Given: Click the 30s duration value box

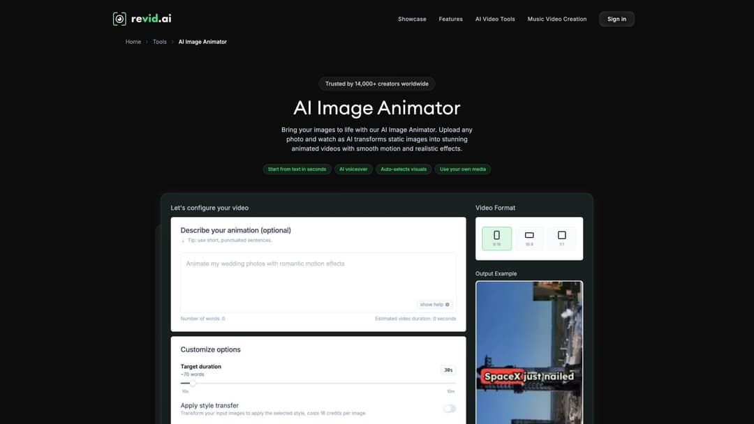Looking at the screenshot, I should 448,370.
